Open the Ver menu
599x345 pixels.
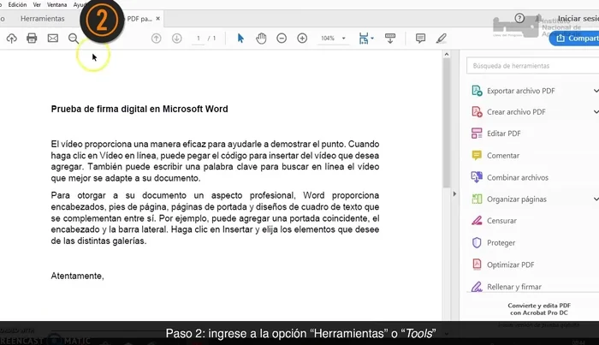(37, 4)
